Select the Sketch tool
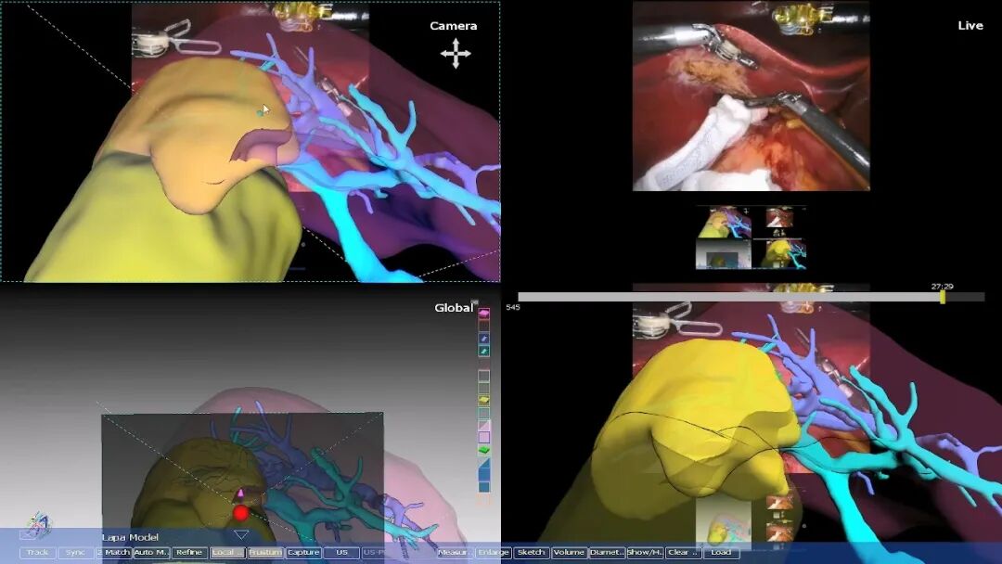Viewport: 1002px width, 564px height. [531, 553]
